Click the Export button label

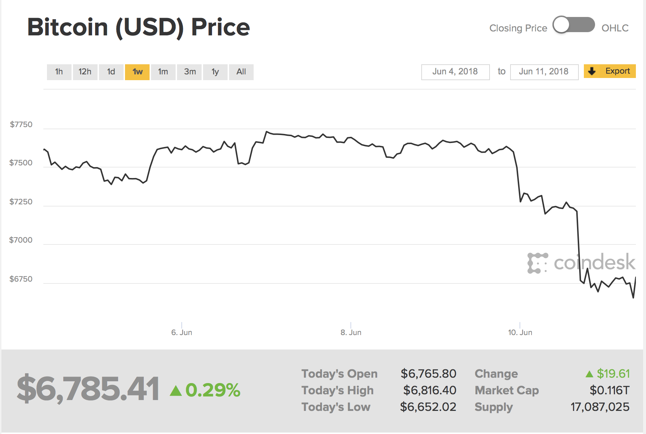[x=617, y=71]
